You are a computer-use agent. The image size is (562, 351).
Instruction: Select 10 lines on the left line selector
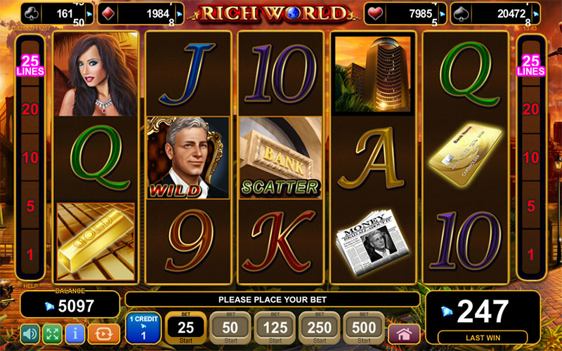coord(30,157)
